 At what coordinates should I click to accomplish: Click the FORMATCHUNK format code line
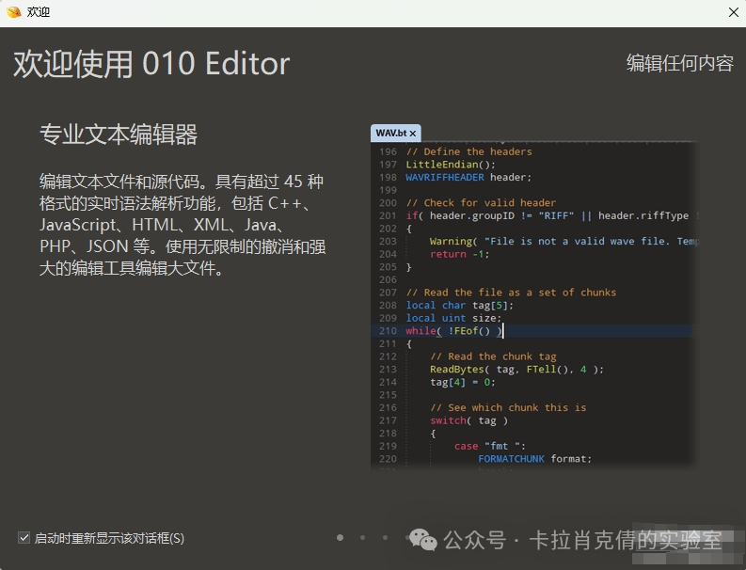[534, 459]
